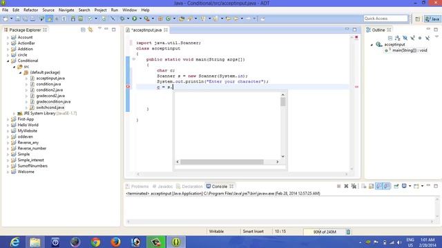The height and width of the screenshot is (248, 442).
Task: Click Collapse All in Outline view
Action: point(390,38)
